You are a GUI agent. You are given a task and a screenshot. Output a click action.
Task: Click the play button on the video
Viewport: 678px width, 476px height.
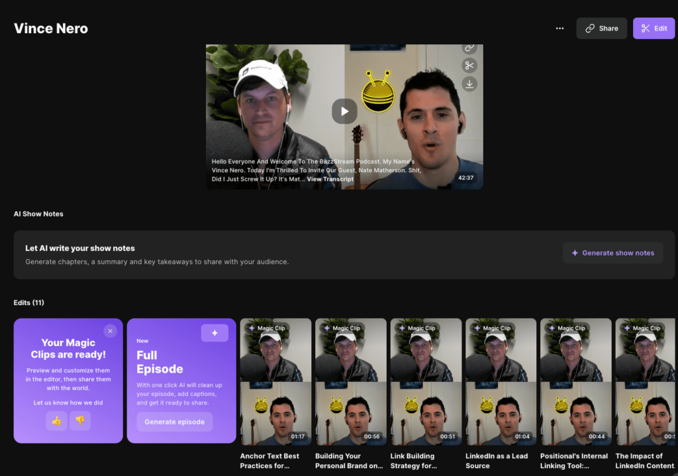(x=344, y=111)
